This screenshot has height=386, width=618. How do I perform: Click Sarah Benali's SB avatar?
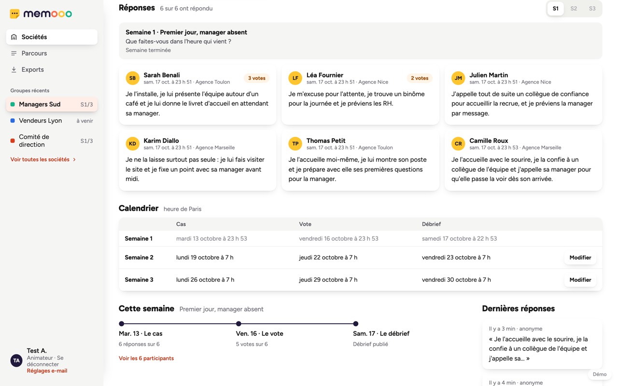click(x=132, y=78)
